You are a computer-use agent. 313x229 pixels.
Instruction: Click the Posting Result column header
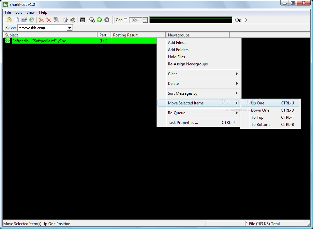click(139, 35)
